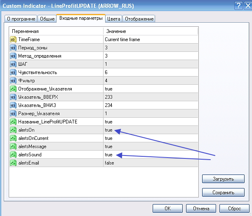Open the Цвета tab
The height and width of the screenshot is (216, 252).
[x=113, y=19]
